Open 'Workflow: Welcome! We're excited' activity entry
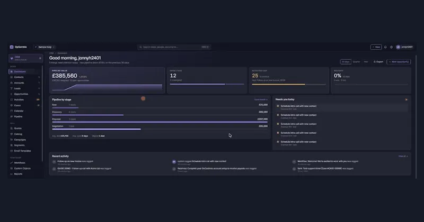Image resolution: width=424 pixels, height=222 pixels. click(x=325, y=162)
